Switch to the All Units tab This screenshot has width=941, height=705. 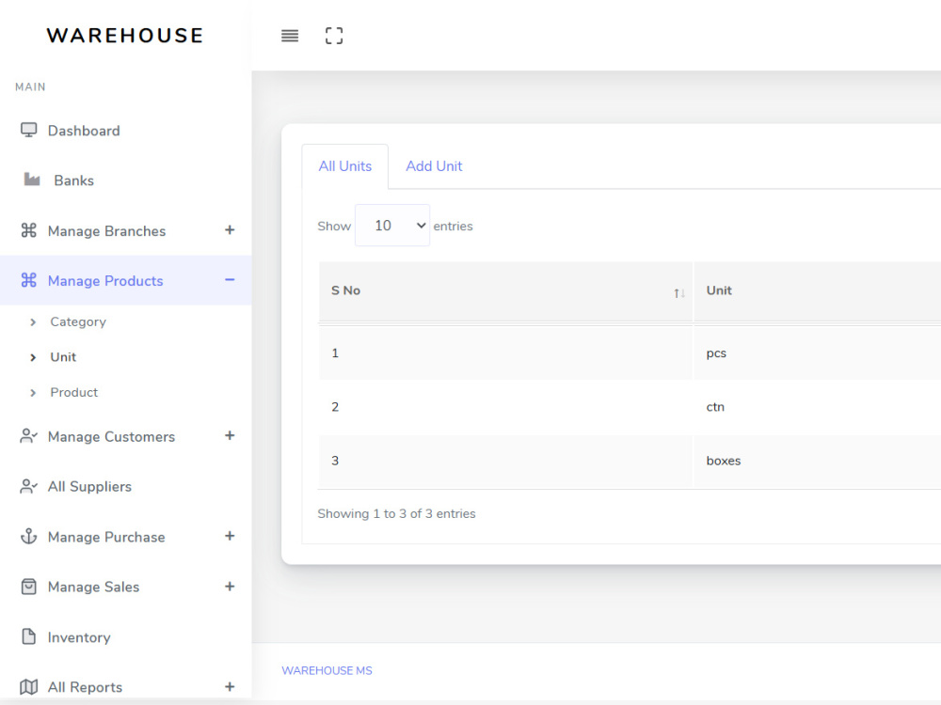point(345,166)
